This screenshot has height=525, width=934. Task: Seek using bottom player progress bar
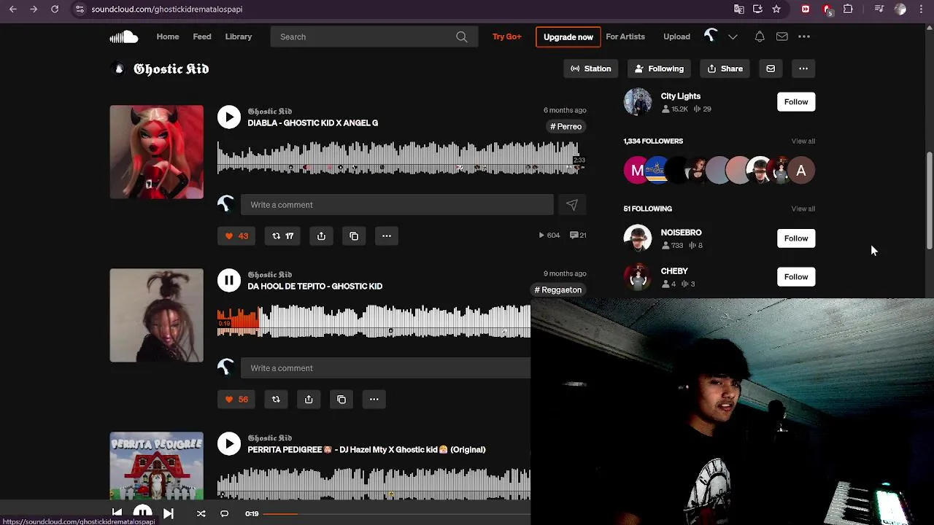coord(396,513)
